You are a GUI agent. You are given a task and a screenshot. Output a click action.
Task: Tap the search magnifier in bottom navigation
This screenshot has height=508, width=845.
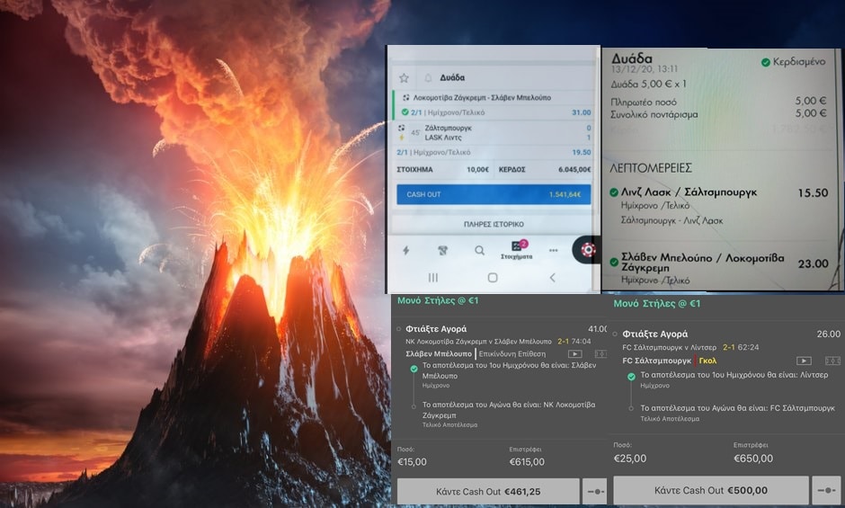[480, 251]
